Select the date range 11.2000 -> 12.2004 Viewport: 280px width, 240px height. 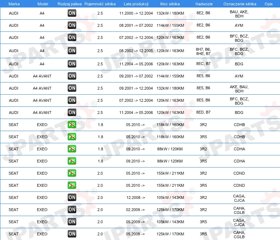pos(136,13)
